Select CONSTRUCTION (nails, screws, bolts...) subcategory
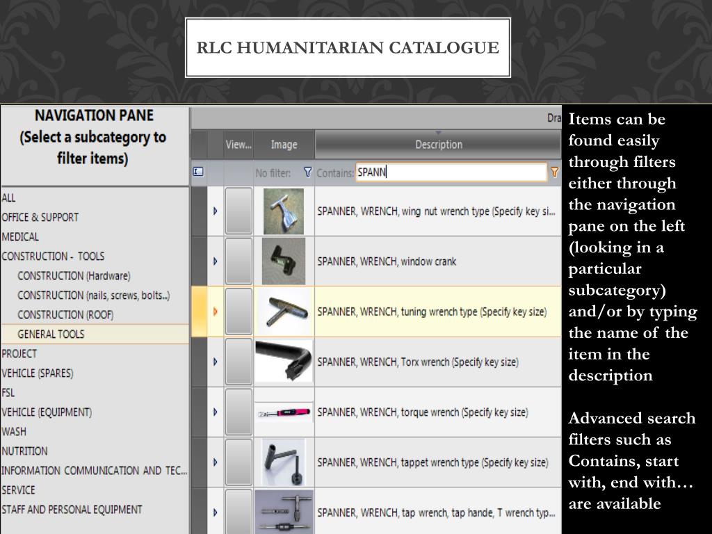 tap(94, 296)
